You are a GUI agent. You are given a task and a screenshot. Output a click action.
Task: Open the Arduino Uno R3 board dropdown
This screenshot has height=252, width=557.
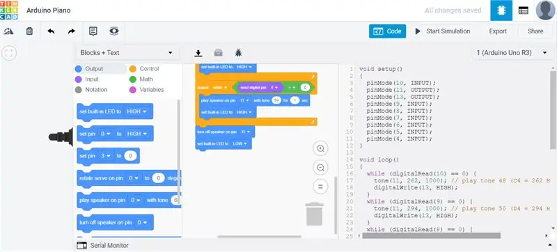coord(512,53)
